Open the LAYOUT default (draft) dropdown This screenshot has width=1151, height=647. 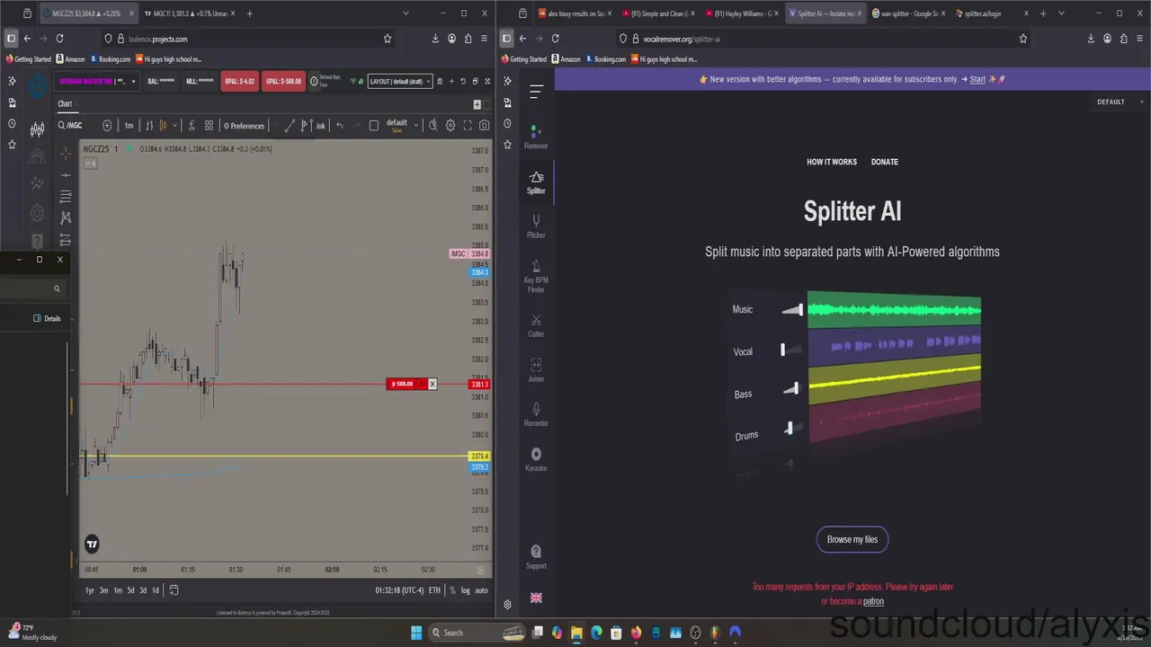point(401,81)
